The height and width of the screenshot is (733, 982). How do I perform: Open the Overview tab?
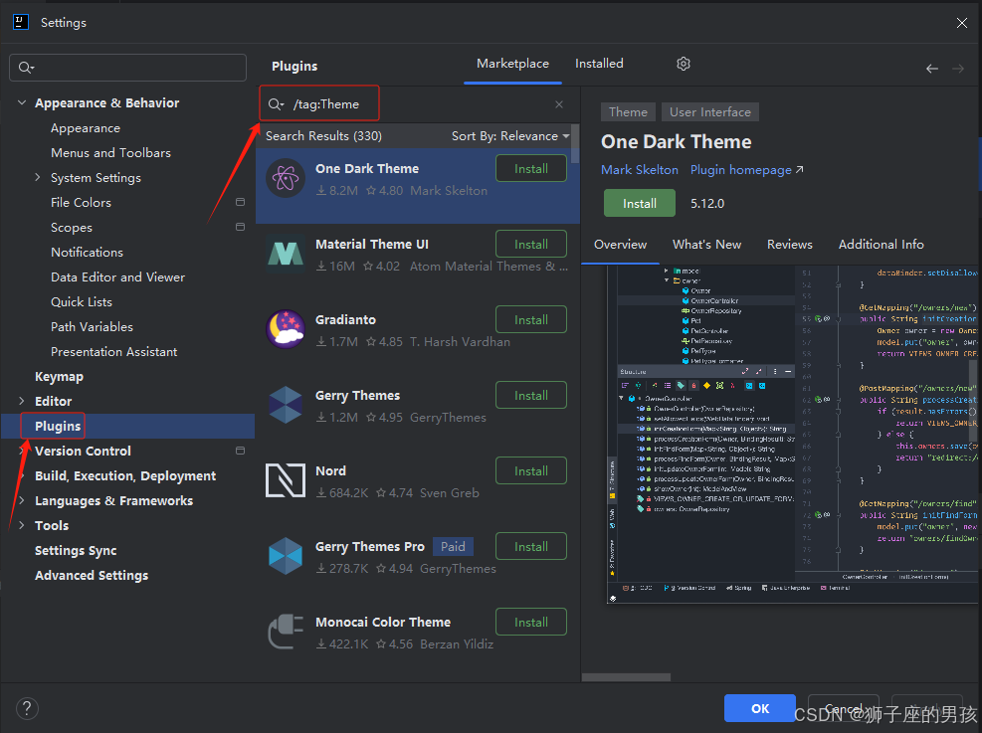pyautogui.click(x=620, y=245)
